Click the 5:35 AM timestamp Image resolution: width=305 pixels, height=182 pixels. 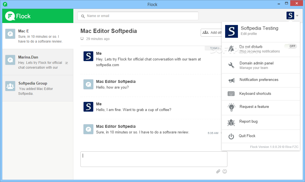pos(213,133)
